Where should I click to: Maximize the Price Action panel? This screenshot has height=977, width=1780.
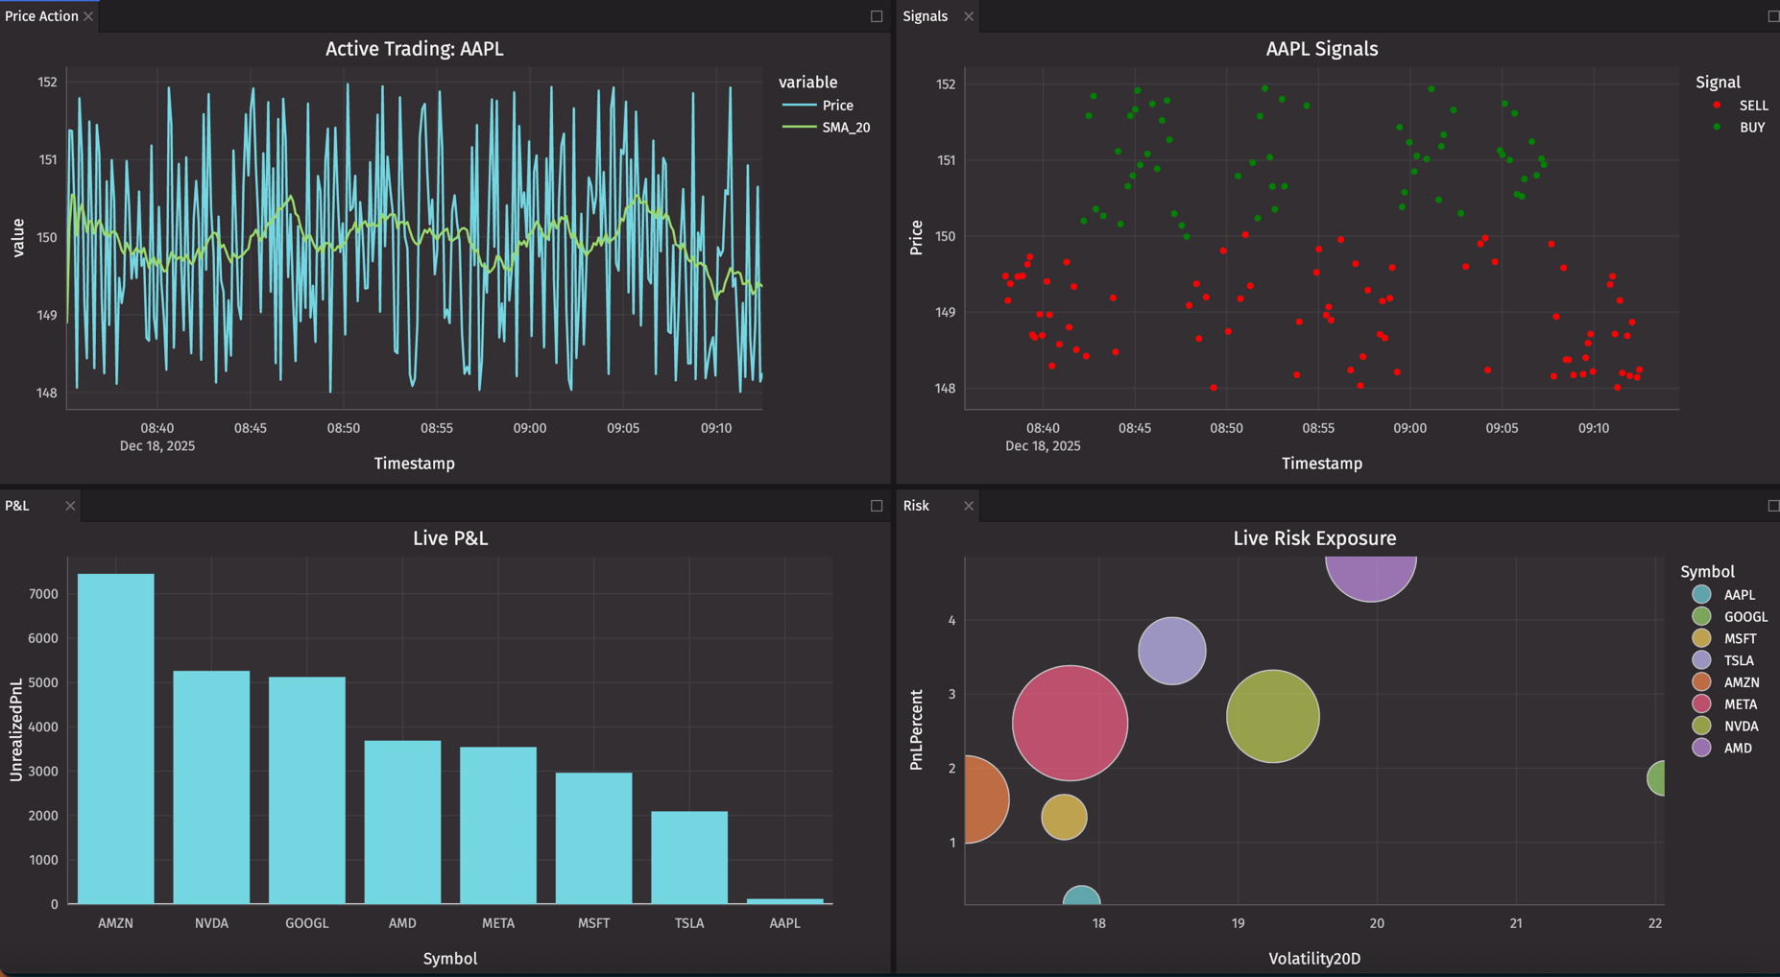click(876, 16)
